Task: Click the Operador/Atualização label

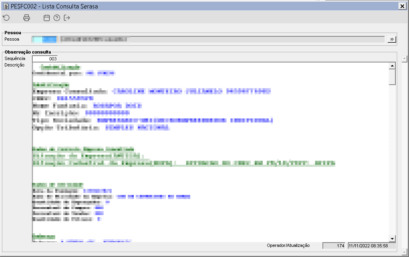Action: (x=288, y=246)
